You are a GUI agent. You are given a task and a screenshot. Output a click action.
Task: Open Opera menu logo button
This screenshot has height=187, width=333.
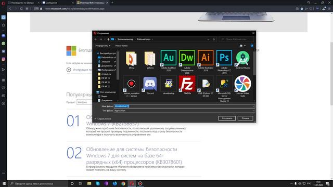tap(3, 3)
